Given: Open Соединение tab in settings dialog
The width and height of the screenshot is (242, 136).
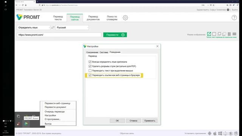Looking at the screenshot, I should tap(92, 52).
